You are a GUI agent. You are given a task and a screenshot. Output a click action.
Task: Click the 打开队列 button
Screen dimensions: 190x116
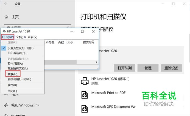[124, 68]
